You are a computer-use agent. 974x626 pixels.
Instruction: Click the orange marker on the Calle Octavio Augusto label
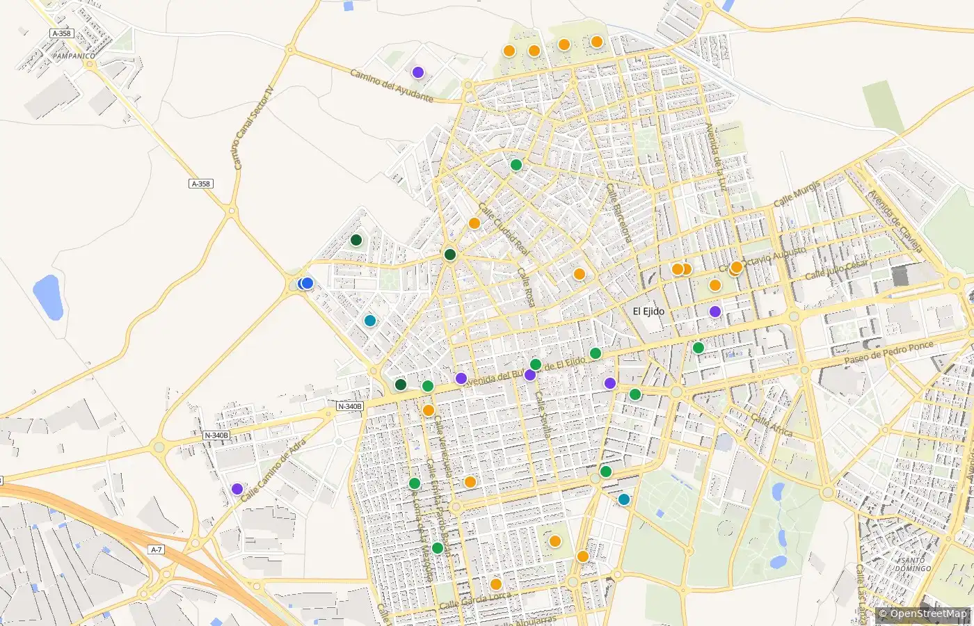coord(737,267)
